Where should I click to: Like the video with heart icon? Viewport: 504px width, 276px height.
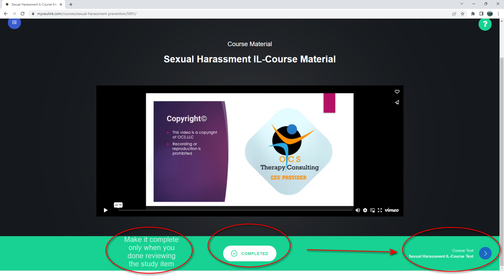(x=397, y=92)
